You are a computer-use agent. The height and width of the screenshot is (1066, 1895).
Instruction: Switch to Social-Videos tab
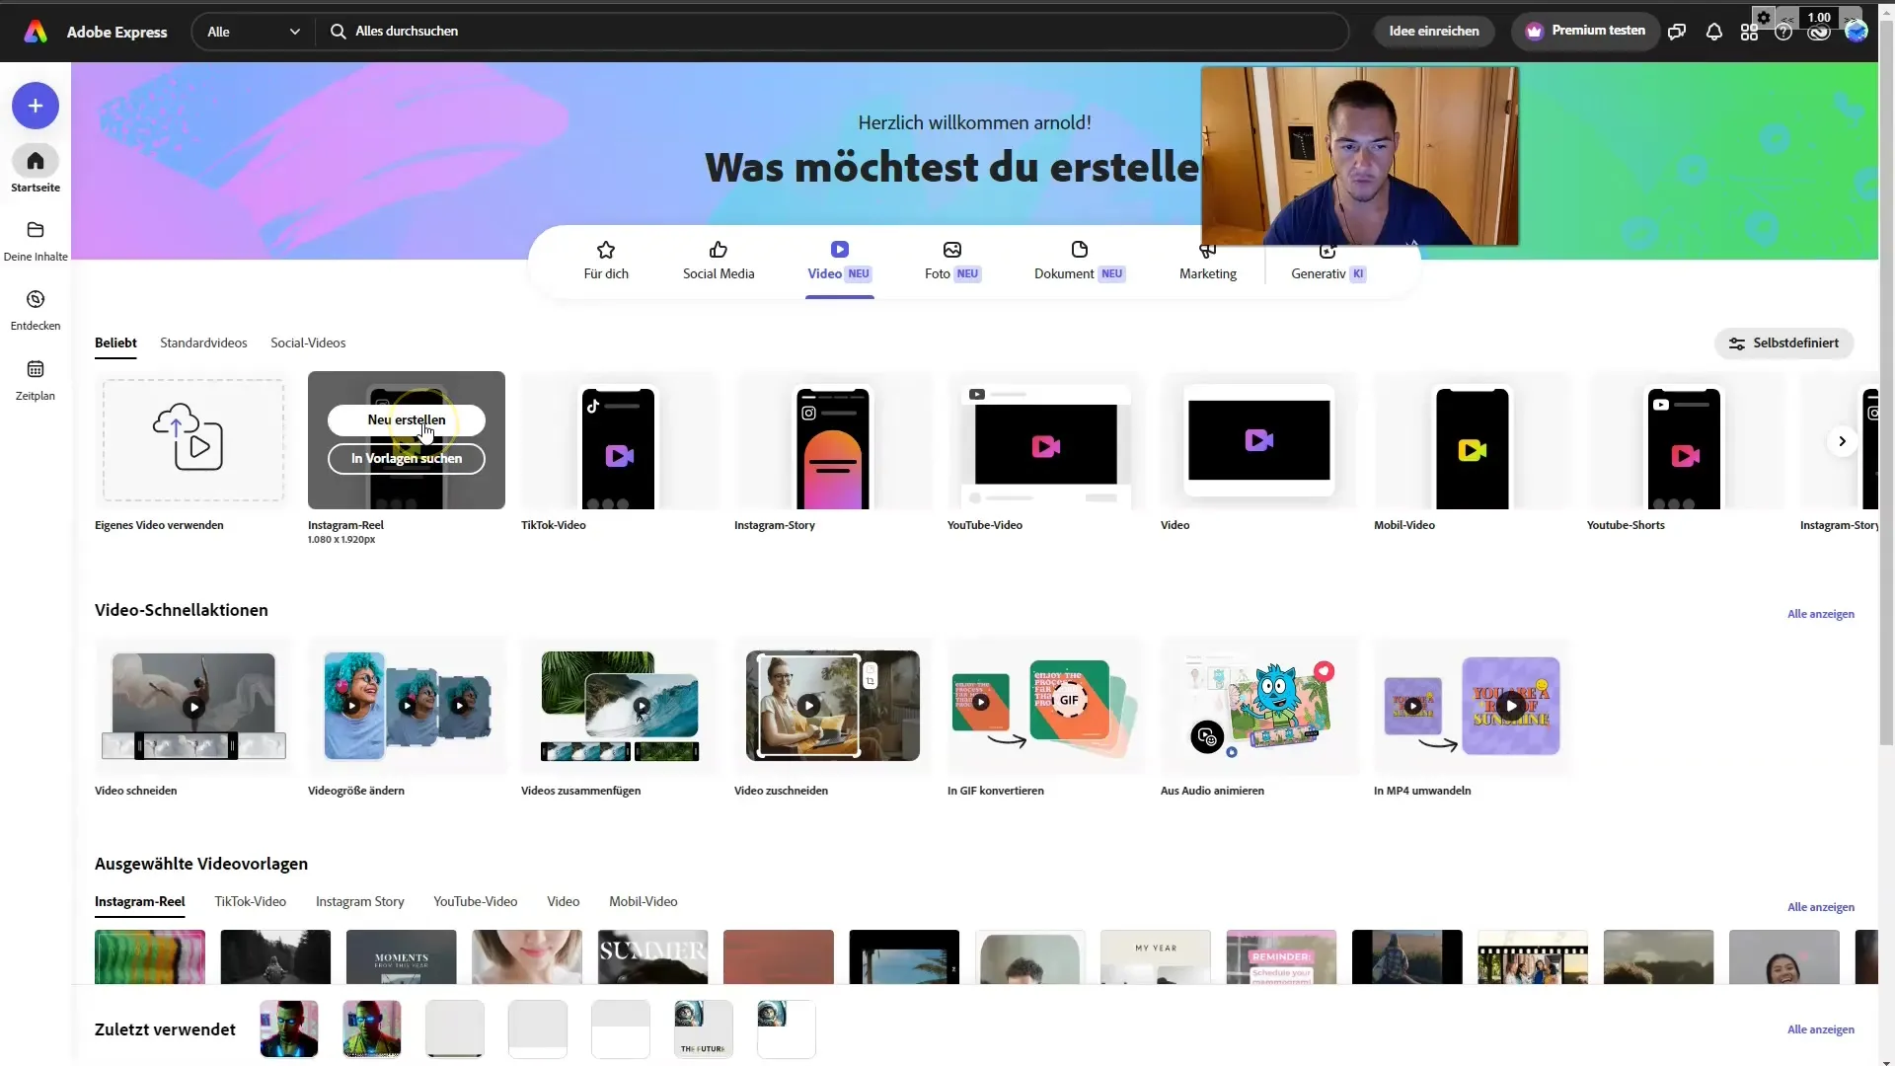tap(308, 343)
